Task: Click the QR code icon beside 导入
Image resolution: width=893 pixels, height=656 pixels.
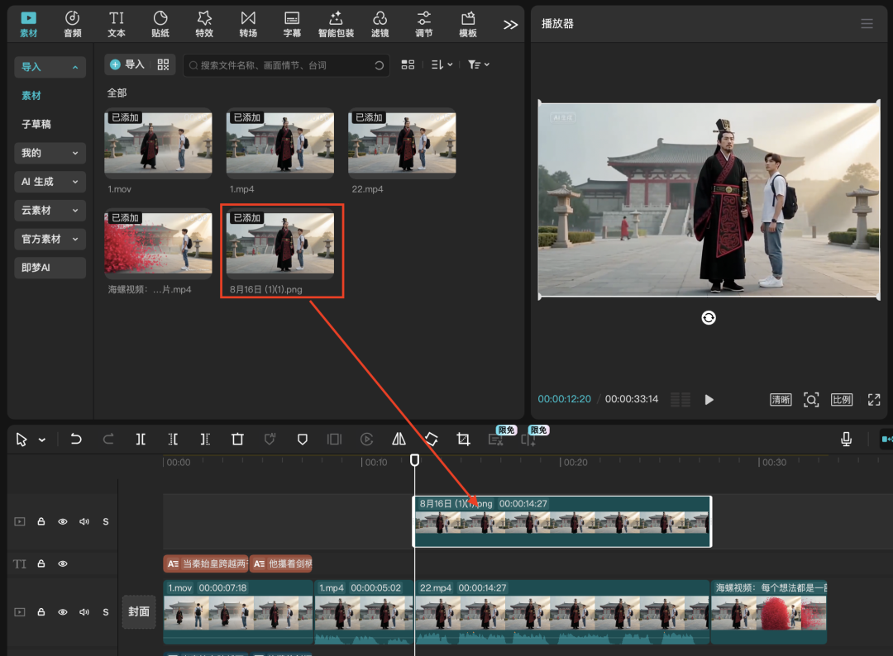Action: (163, 64)
